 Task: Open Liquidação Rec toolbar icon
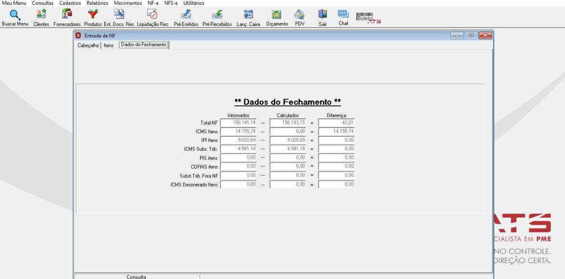152,18
